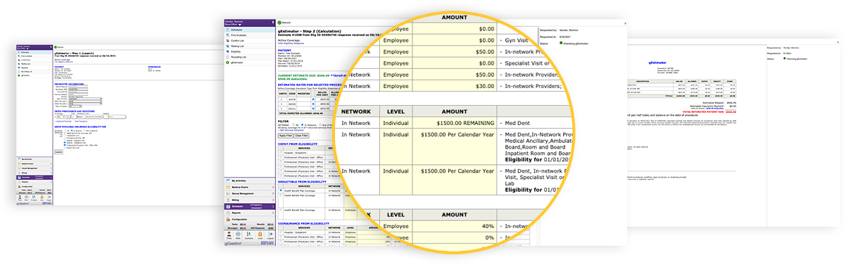Click the Pools icon in bottom toolbar
Viewport: 845px width, 265px height.
(229, 235)
